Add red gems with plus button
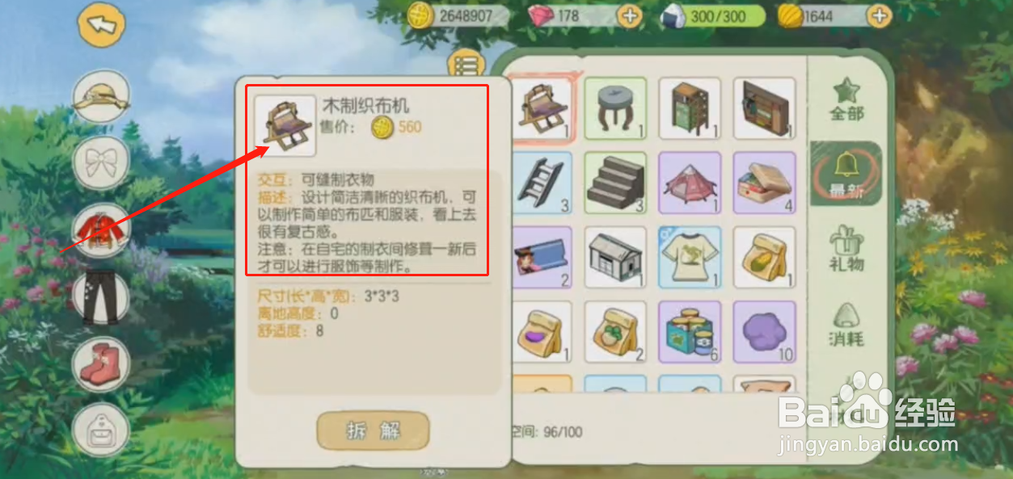This screenshot has height=479, width=1013. click(x=628, y=15)
